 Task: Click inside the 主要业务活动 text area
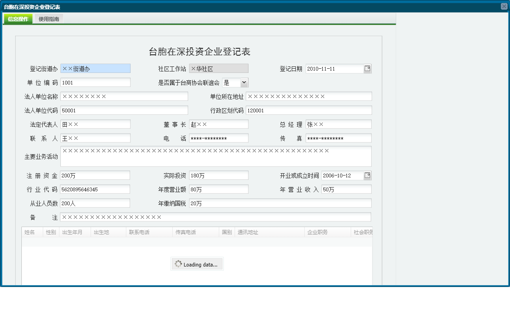(x=216, y=156)
